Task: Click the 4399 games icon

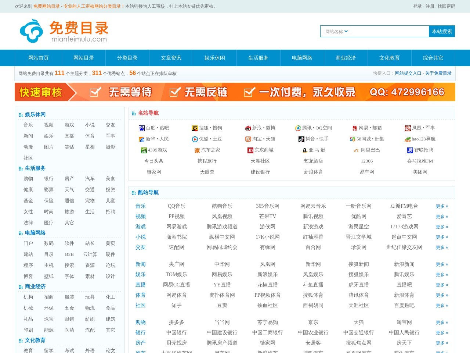Action: 144,150
